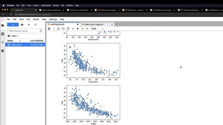
Task: Open the table of contents sidebar icon
Action: tap(2, 42)
